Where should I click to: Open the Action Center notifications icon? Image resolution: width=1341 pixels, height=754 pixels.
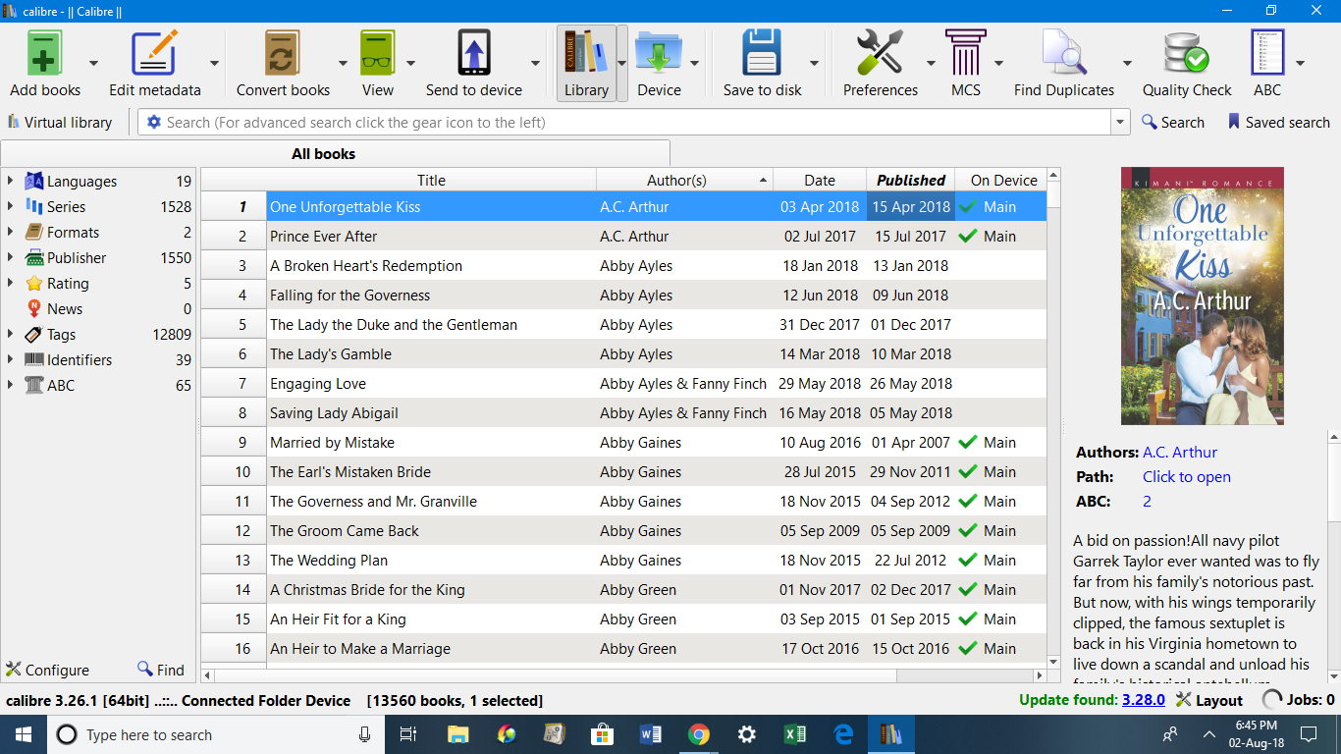[1308, 734]
